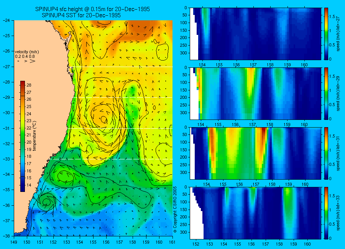
Task: Click the -36 latitude label on the map axis
Action: tap(7, 205)
